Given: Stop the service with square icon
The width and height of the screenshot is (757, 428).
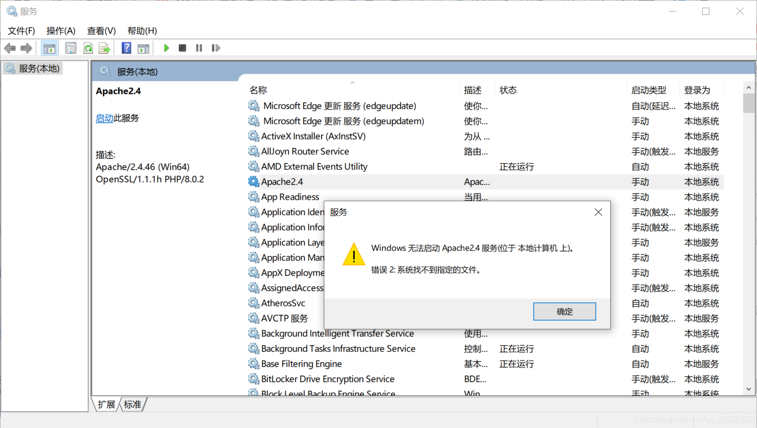Looking at the screenshot, I should tap(182, 48).
